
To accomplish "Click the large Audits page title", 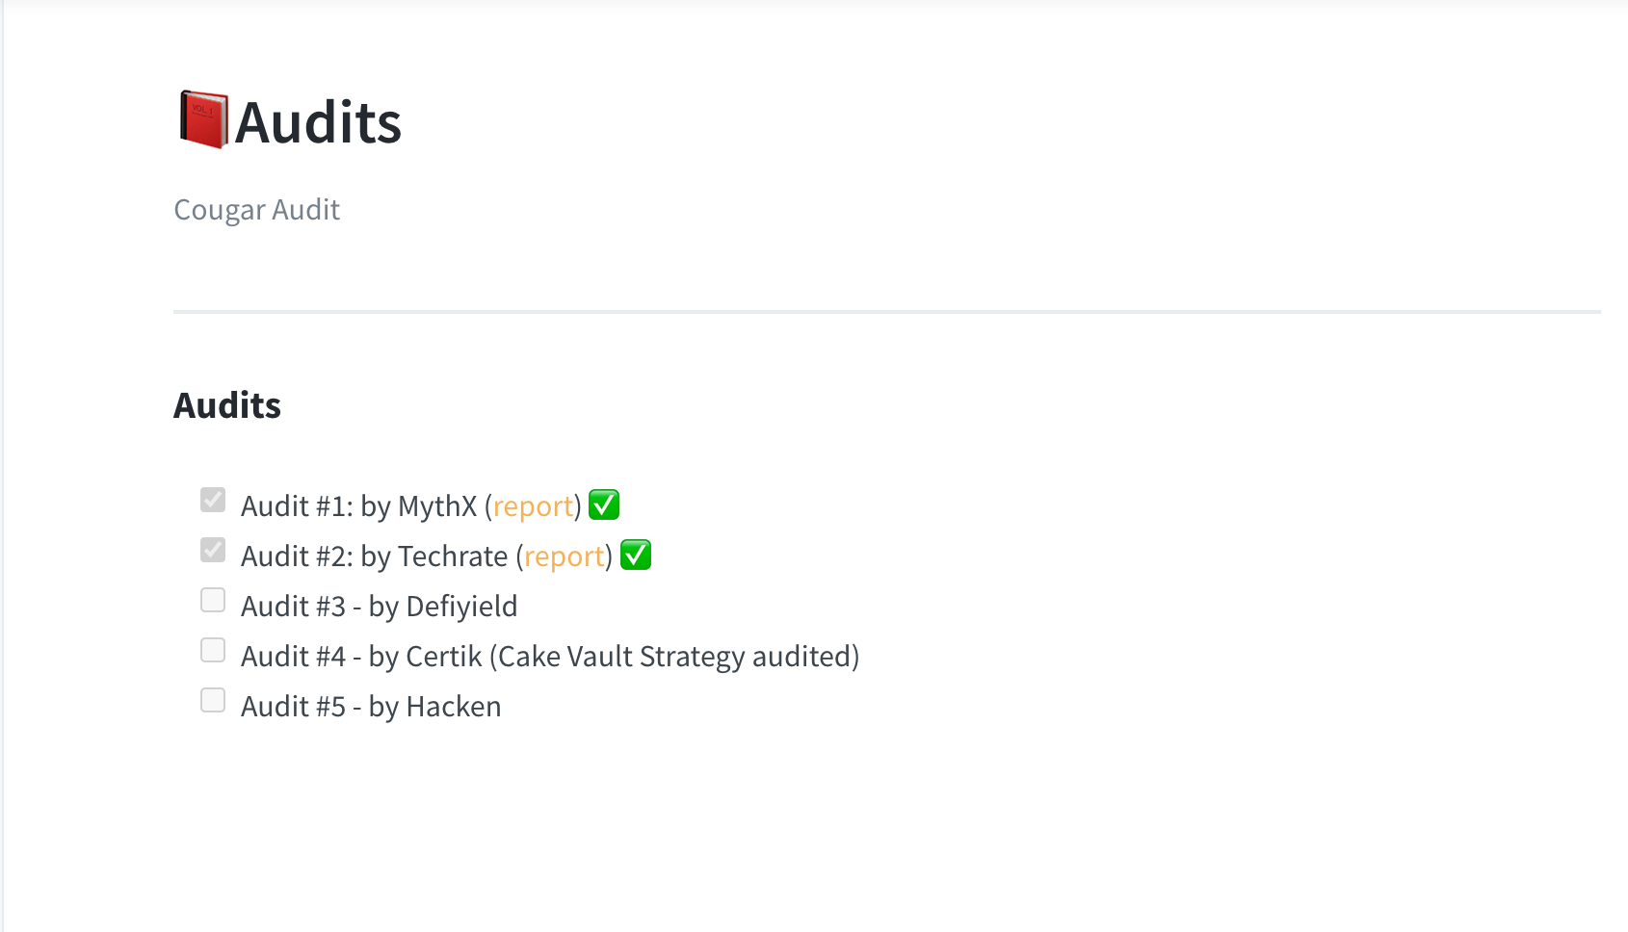I will (318, 122).
